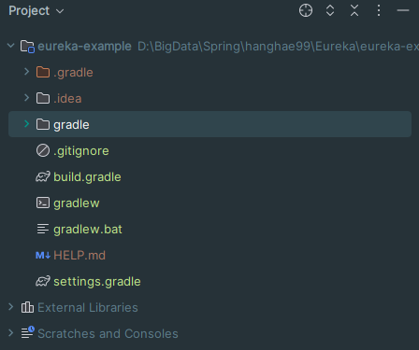Click the .gitignore file icon
Viewport: 419px width, 350px height.
pos(43,150)
